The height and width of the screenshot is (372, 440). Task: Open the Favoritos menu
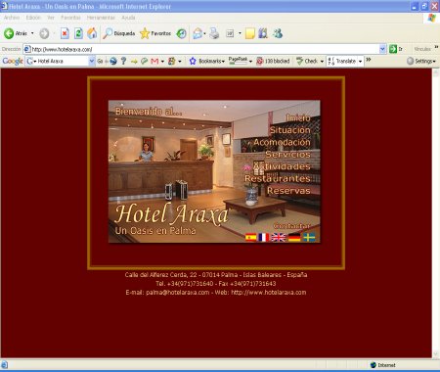point(70,18)
